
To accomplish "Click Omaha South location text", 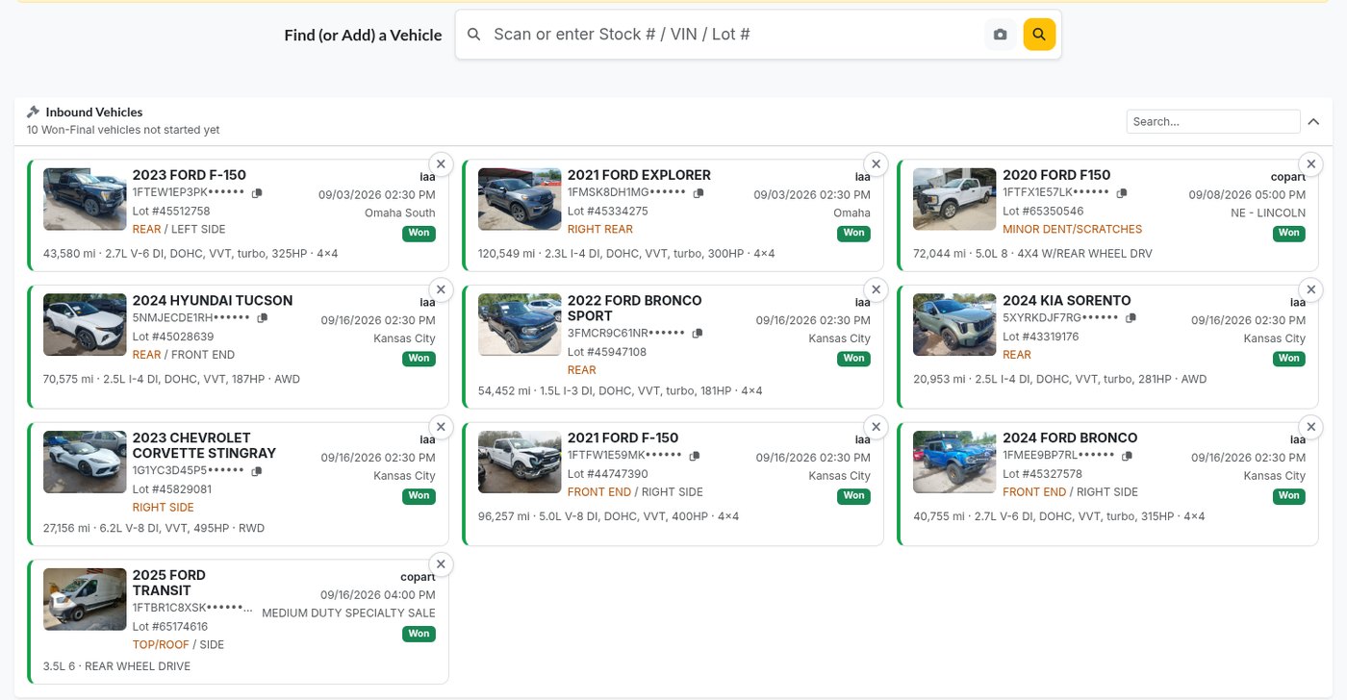I will tap(400, 213).
